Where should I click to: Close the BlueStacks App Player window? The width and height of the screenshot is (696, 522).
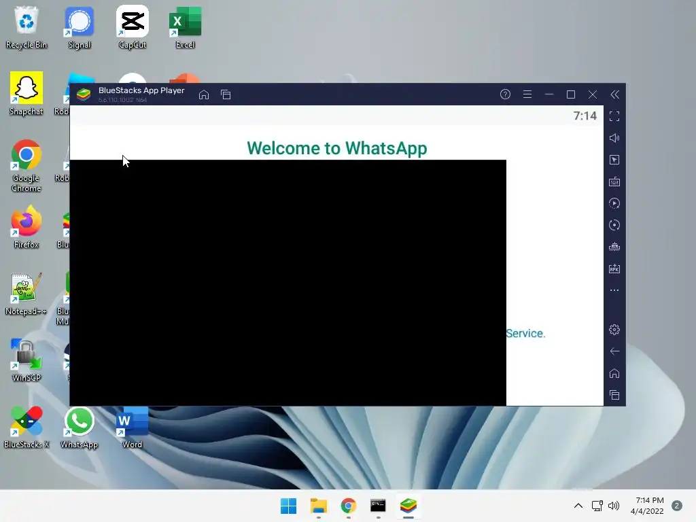click(593, 94)
